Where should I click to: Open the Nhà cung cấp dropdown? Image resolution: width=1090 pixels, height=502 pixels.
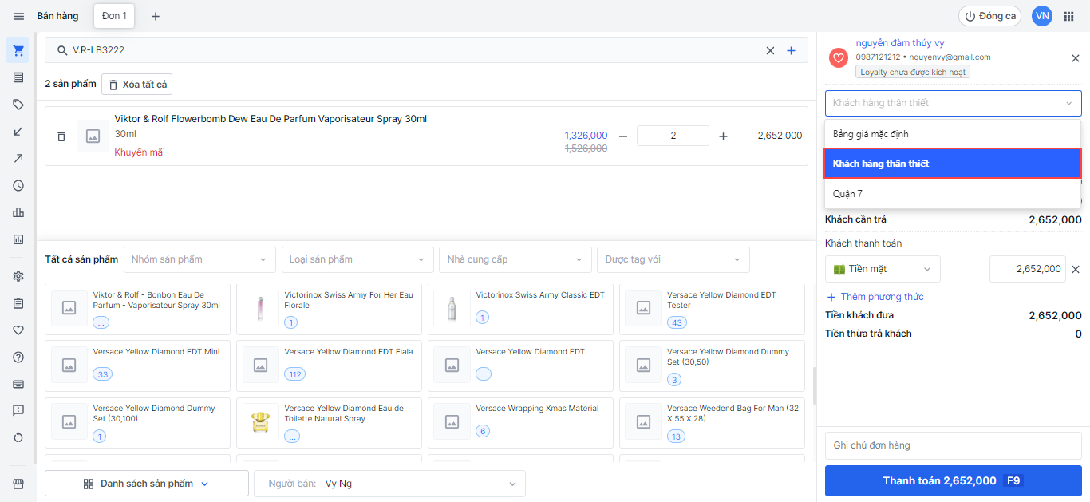click(515, 259)
